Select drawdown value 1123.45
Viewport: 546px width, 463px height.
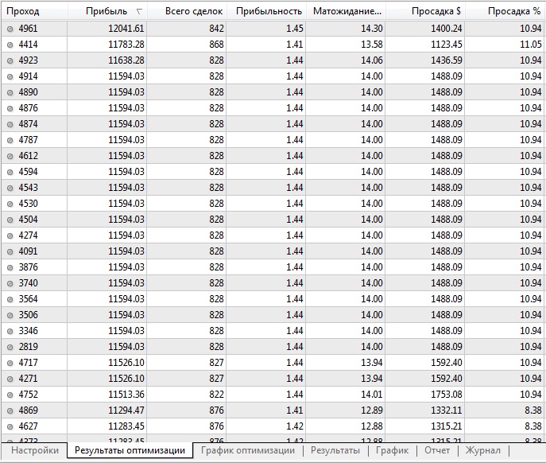coord(447,45)
